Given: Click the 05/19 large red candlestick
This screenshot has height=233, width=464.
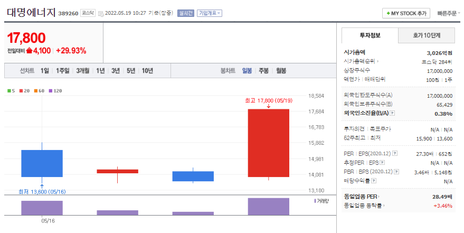Looking at the screenshot, I should click(x=268, y=143).
